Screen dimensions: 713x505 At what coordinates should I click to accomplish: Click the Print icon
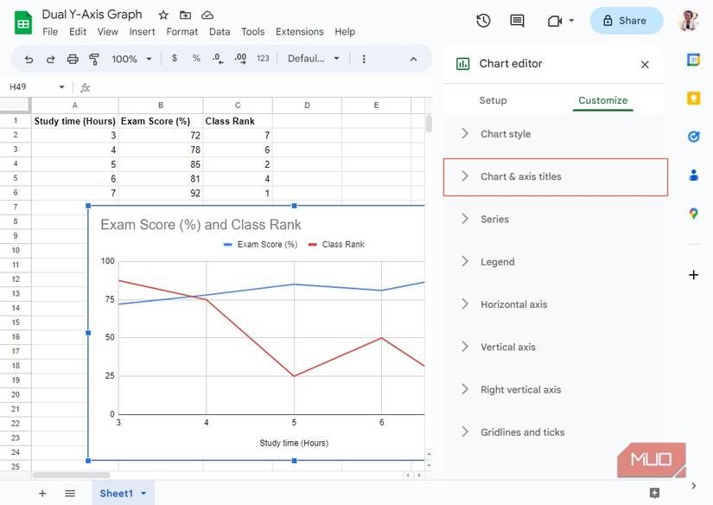coord(73,58)
